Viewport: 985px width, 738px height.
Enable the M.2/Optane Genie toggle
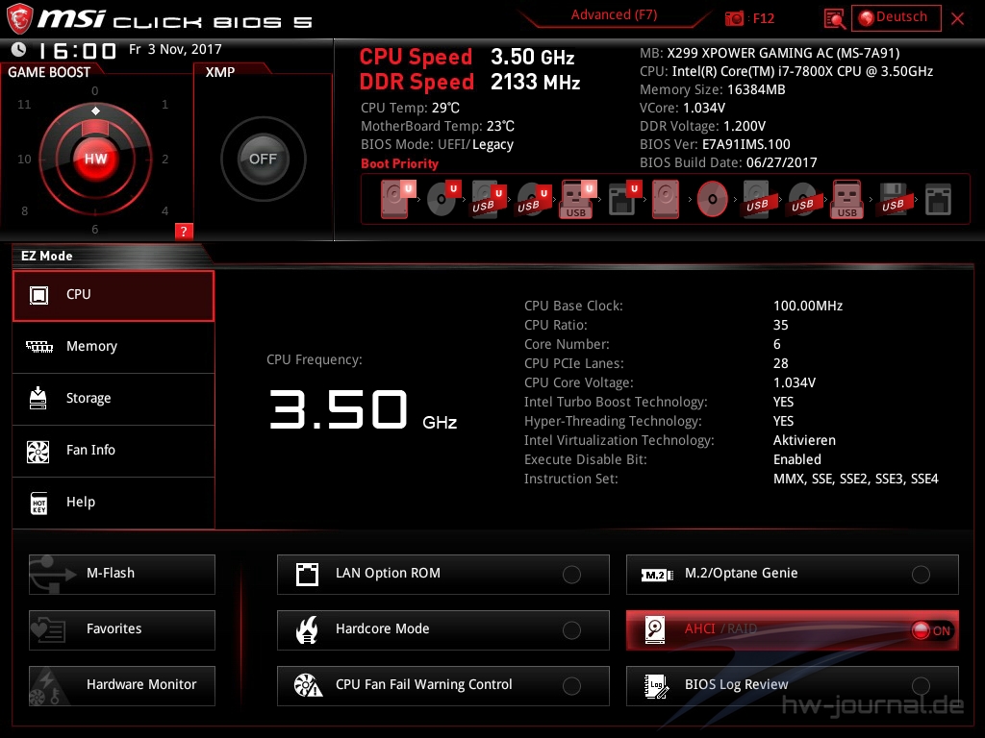pyautogui.click(x=921, y=575)
